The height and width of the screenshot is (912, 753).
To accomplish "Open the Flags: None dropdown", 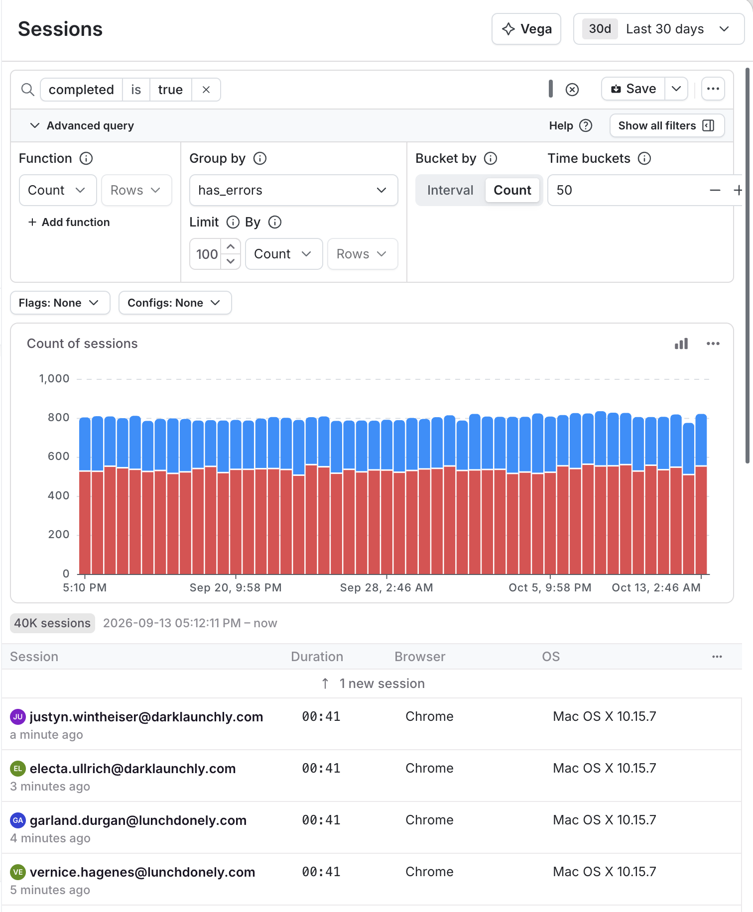I will click(x=60, y=303).
